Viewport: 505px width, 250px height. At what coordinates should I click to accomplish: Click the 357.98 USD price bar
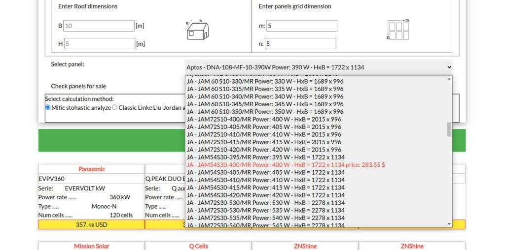(92, 224)
